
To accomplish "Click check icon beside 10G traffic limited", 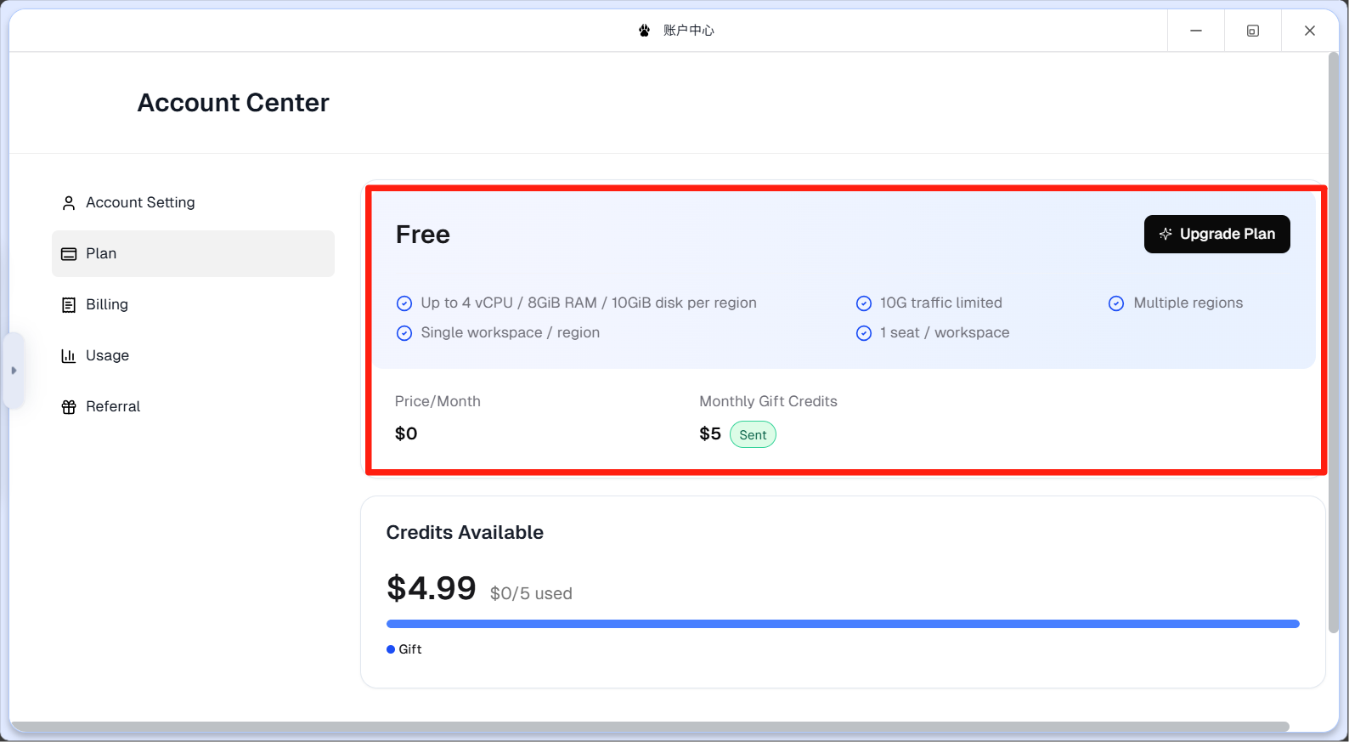I will pyautogui.click(x=863, y=303).
